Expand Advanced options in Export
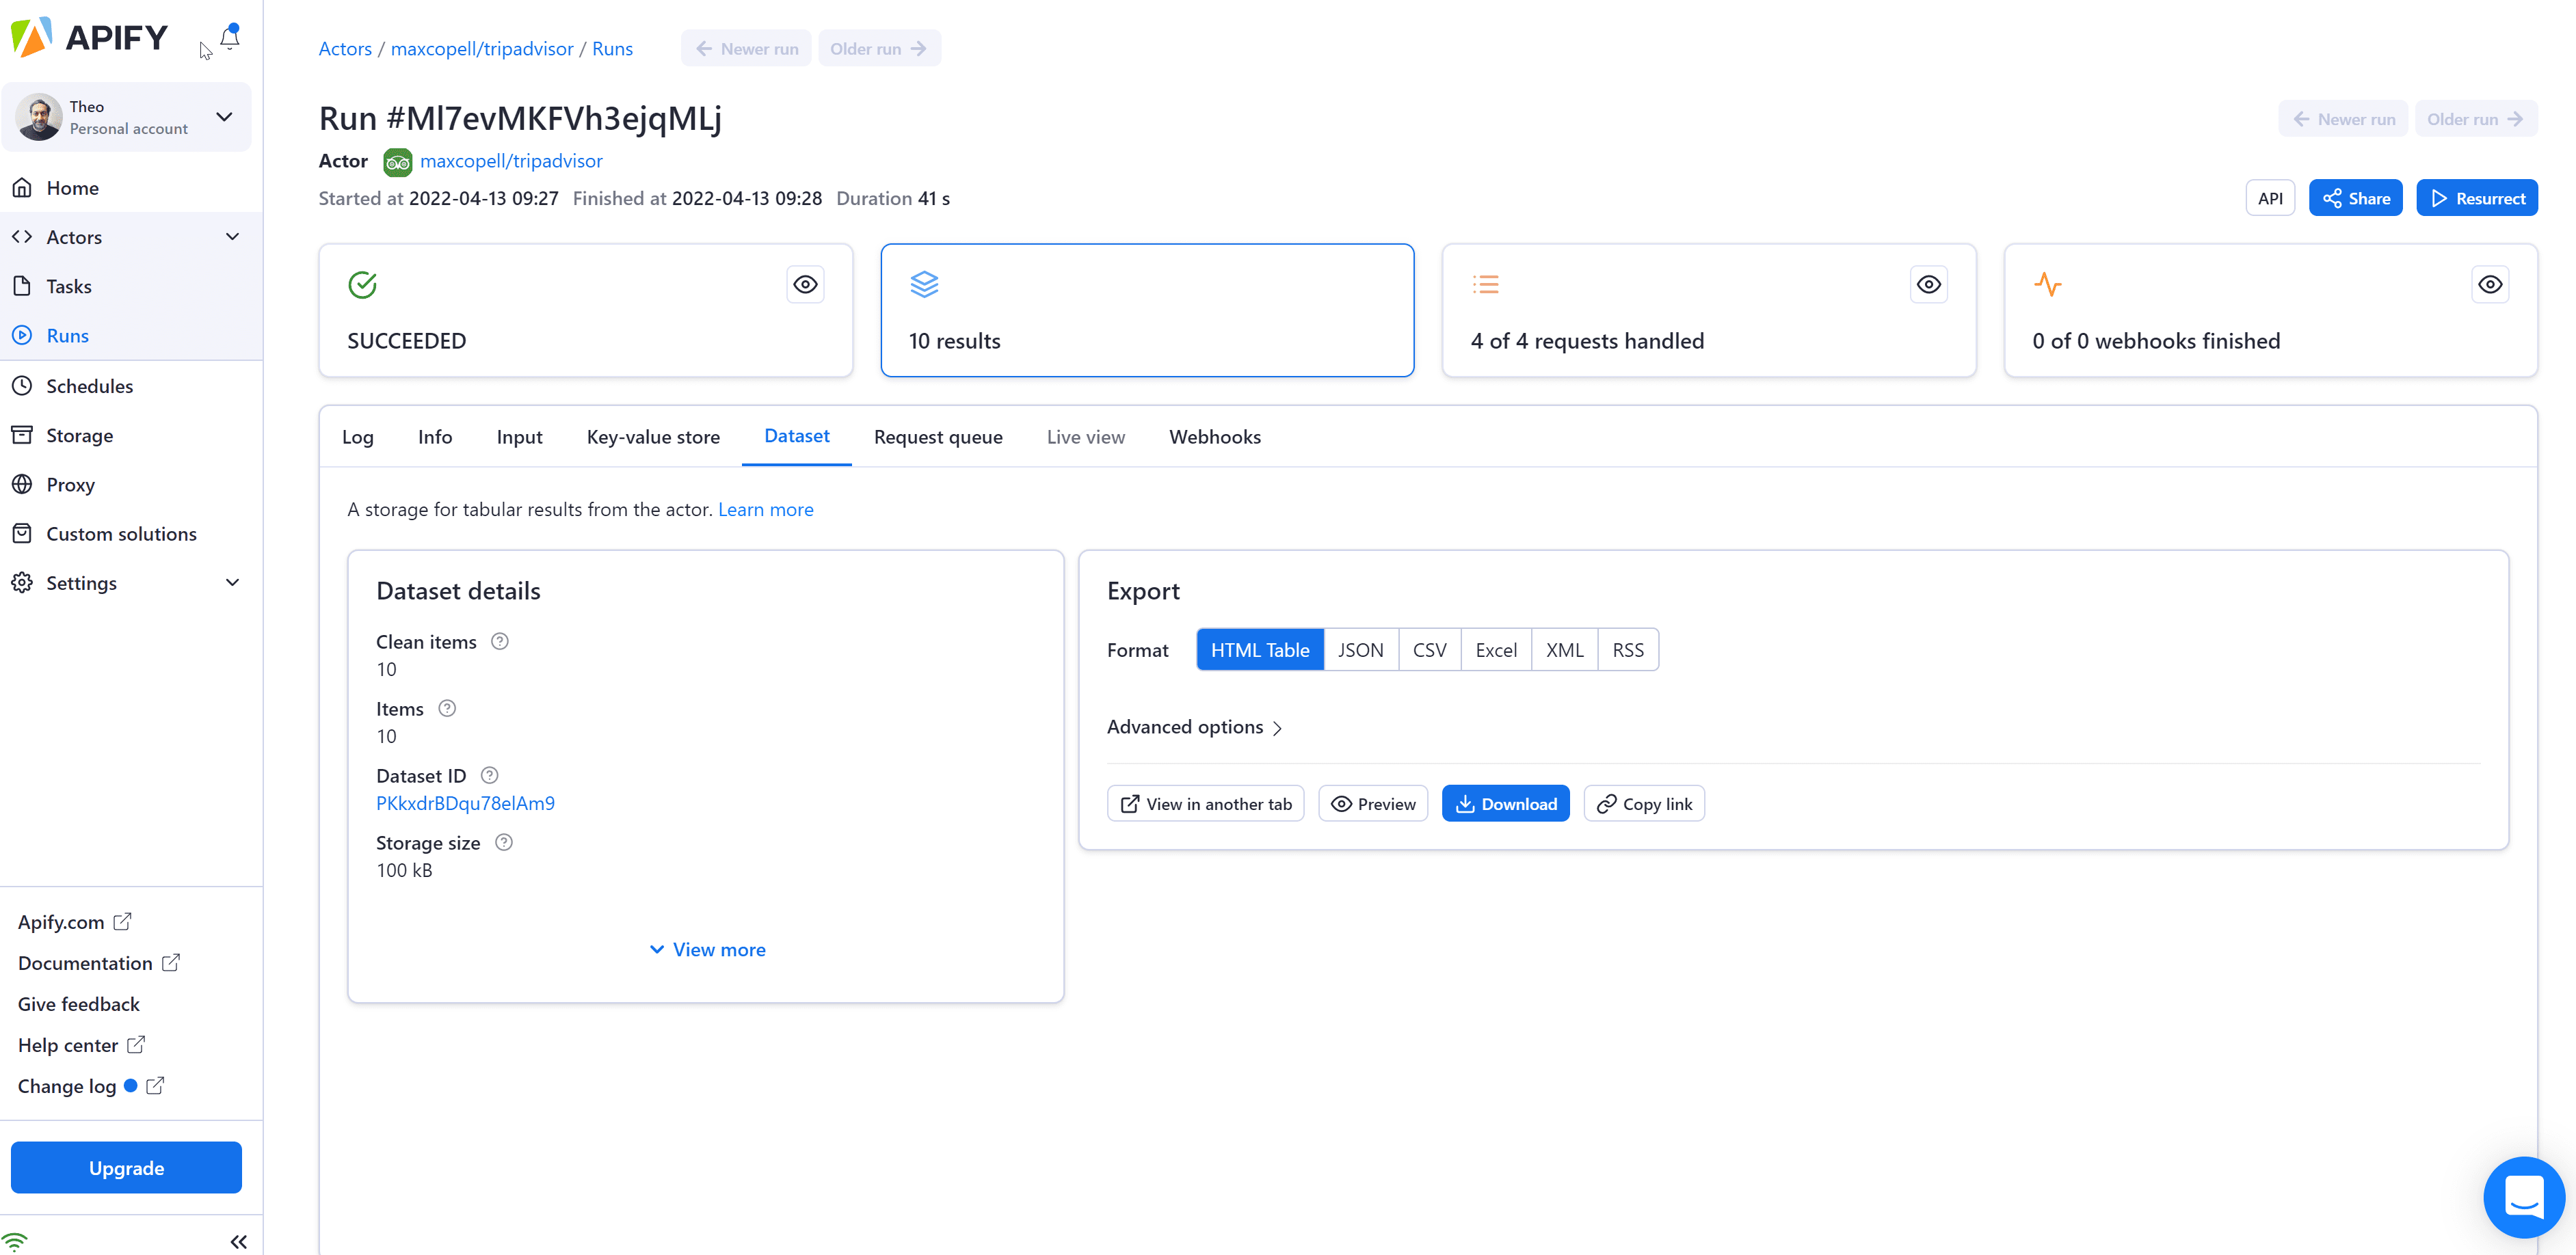Screen dimensions: 2576x1255 click(1194, 727)
